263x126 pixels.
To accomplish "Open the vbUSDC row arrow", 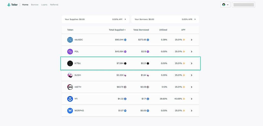I will tap(191, 40).
